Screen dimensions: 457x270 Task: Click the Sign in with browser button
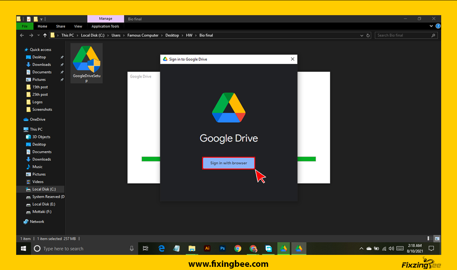pos(228,163)
